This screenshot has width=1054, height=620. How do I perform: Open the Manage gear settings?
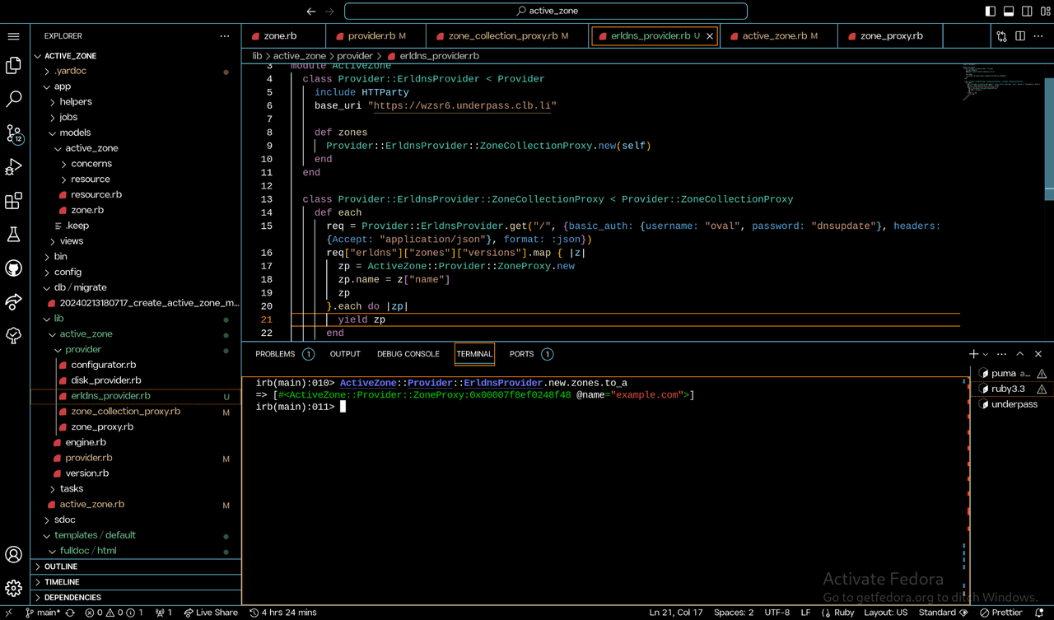click(14, 588)
